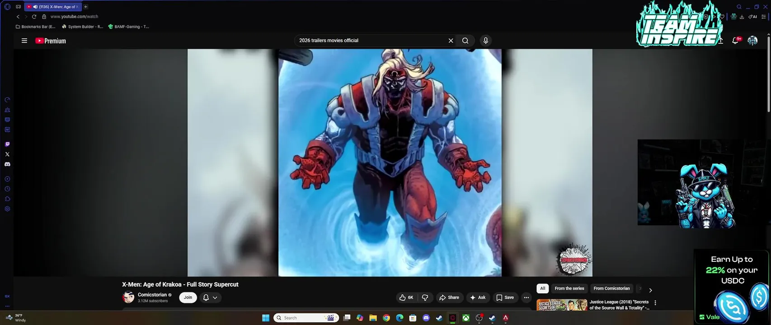Open BAMF-Gaming bookmark
771x325 pixels.
(128, 27)
